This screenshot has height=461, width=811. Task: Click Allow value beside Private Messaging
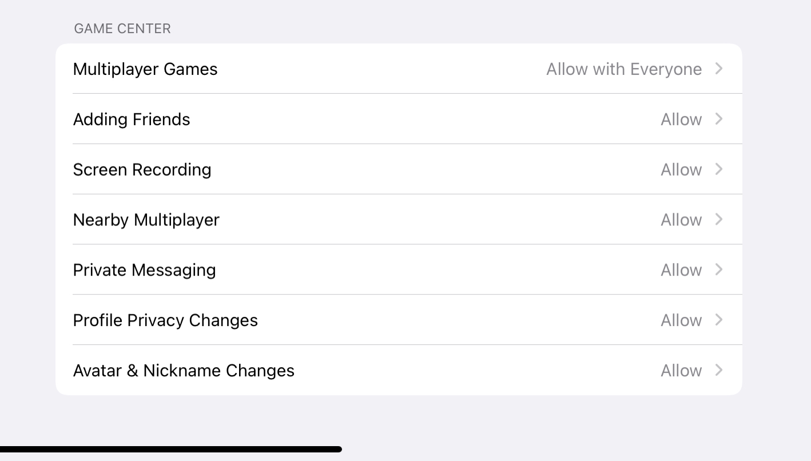[x=681, y=271]
